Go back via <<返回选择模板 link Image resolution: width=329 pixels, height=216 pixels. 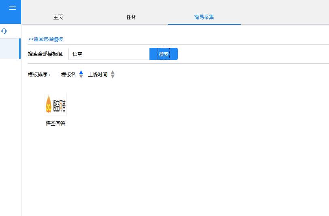point(45,39)
